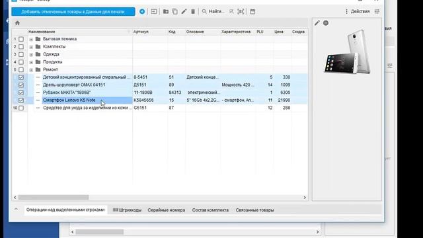423x238 pixels.
Task: Check the Ремонт row checkbox
Action: pos(21,69)
